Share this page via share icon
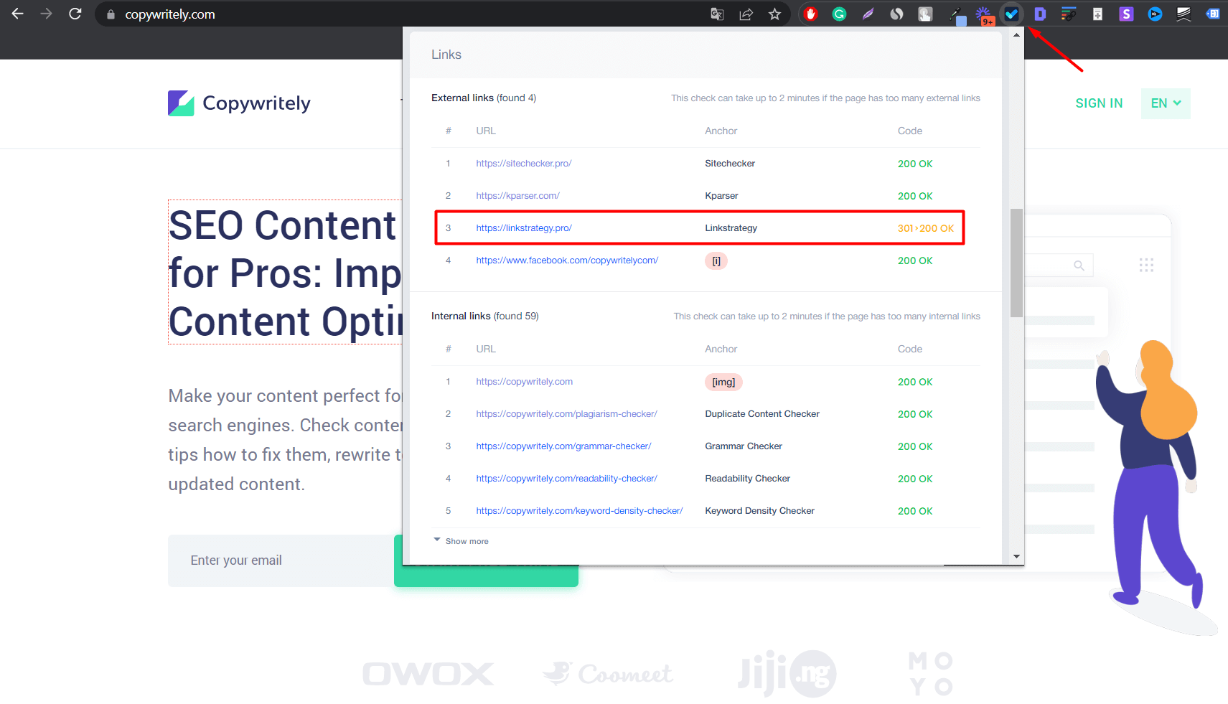This screenshot has width=1228, height=704. [746, 14]
